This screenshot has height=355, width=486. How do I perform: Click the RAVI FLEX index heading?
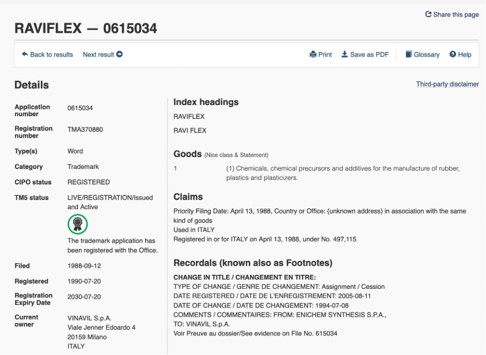(x=190, y=131)
